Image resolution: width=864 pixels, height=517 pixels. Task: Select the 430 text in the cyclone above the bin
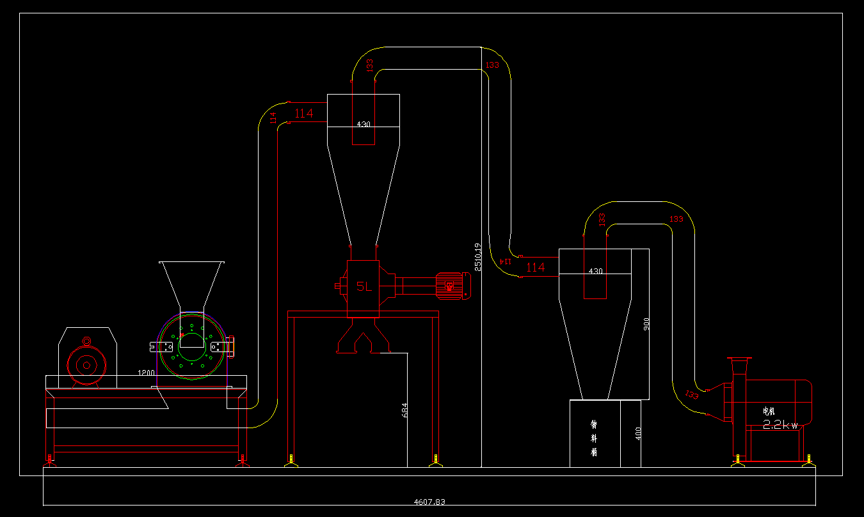pyautogui.click(x=595, y=271)
